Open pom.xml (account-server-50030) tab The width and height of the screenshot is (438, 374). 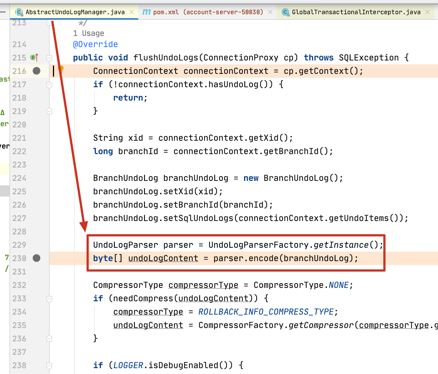208,12
